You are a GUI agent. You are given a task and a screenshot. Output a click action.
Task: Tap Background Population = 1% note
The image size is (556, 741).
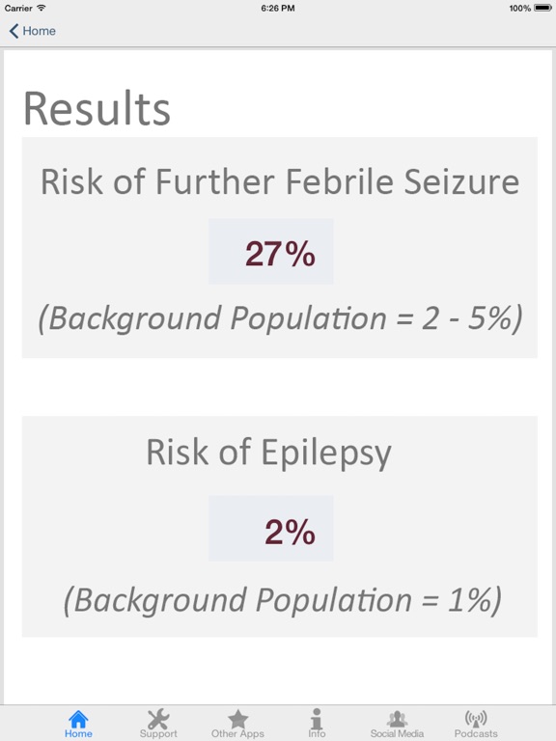coord(282,601)
